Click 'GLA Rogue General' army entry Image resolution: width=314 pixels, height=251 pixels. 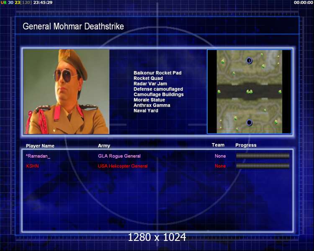(119, 156)
